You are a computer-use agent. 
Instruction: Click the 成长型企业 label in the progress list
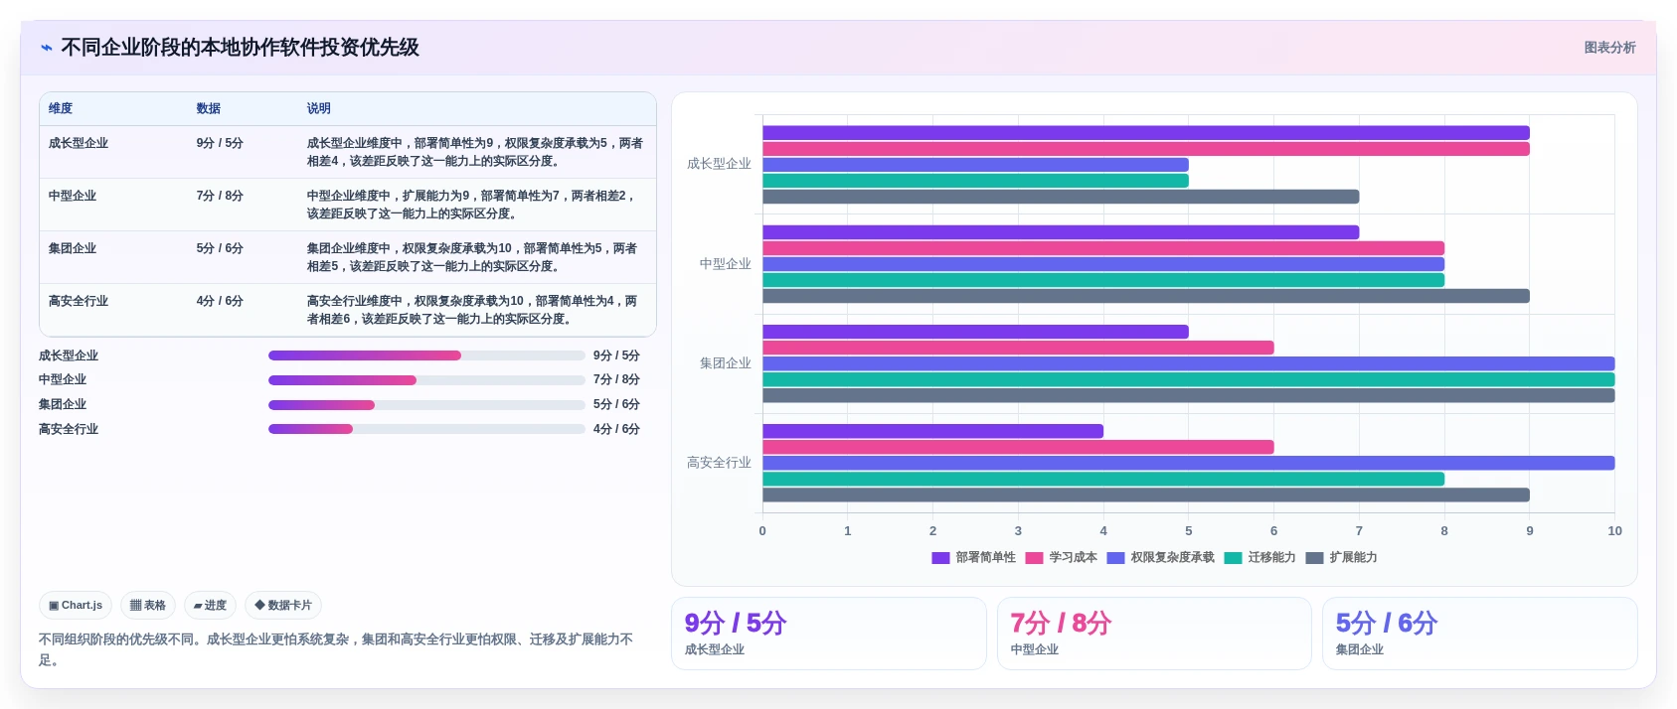69,355
